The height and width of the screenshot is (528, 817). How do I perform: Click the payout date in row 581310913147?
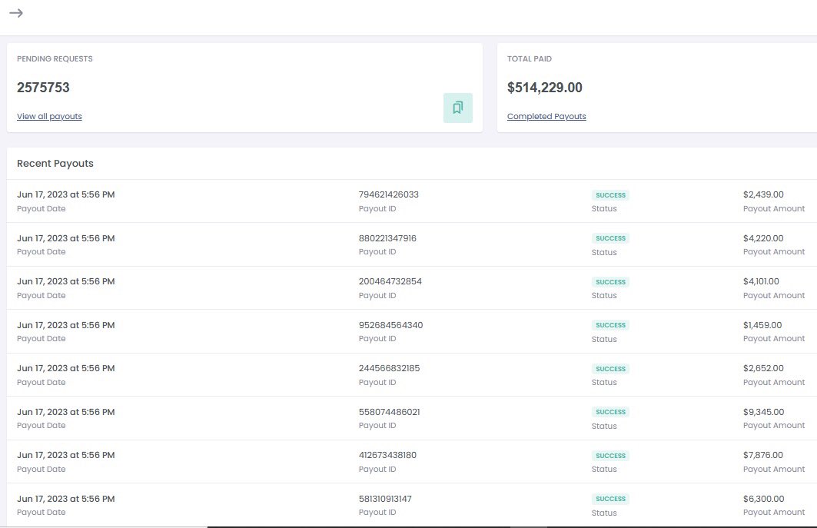tap(65, 499)
